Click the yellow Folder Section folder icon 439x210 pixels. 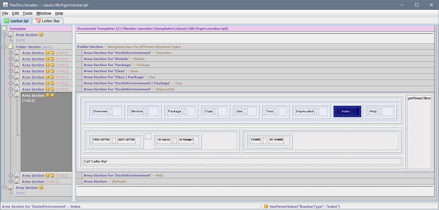[10, 47]
